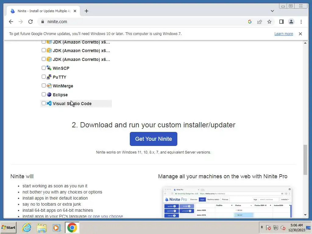312x234 pixels.
Task: Go back to previous page
Action: [x=11, y=22]
